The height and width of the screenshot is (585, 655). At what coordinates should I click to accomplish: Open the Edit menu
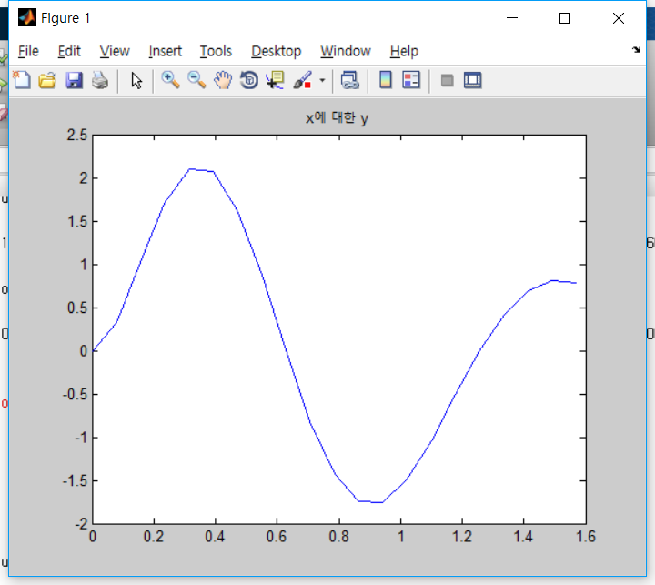coord(69,51)
